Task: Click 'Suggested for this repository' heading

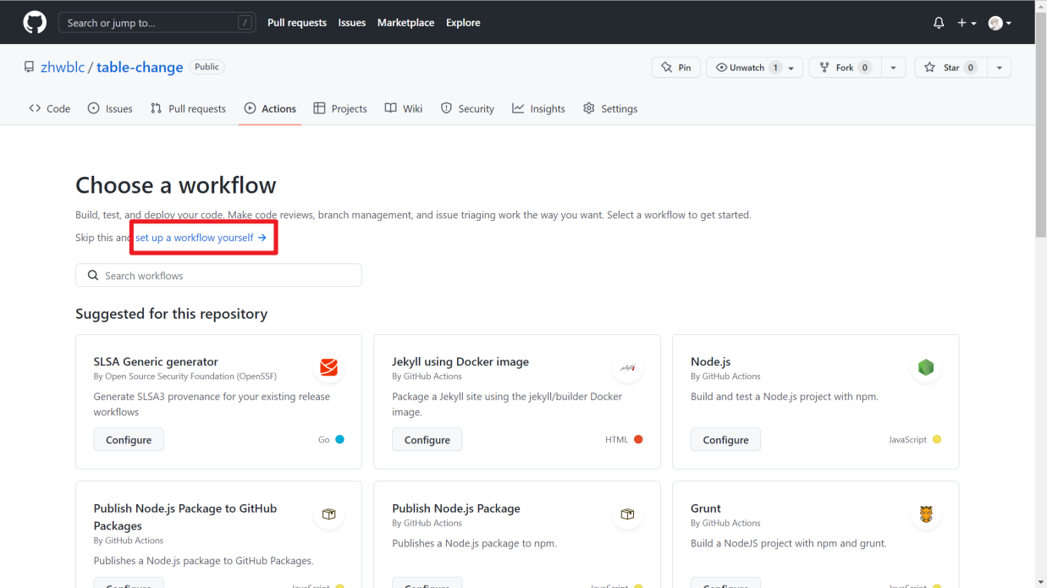Action: point(172,314)
